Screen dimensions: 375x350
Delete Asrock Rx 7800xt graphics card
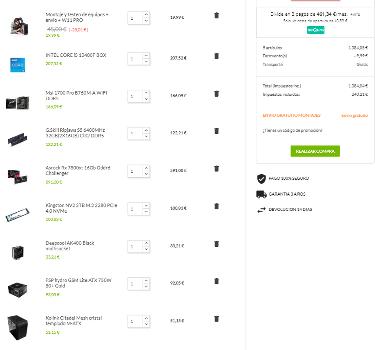point(217,169)
